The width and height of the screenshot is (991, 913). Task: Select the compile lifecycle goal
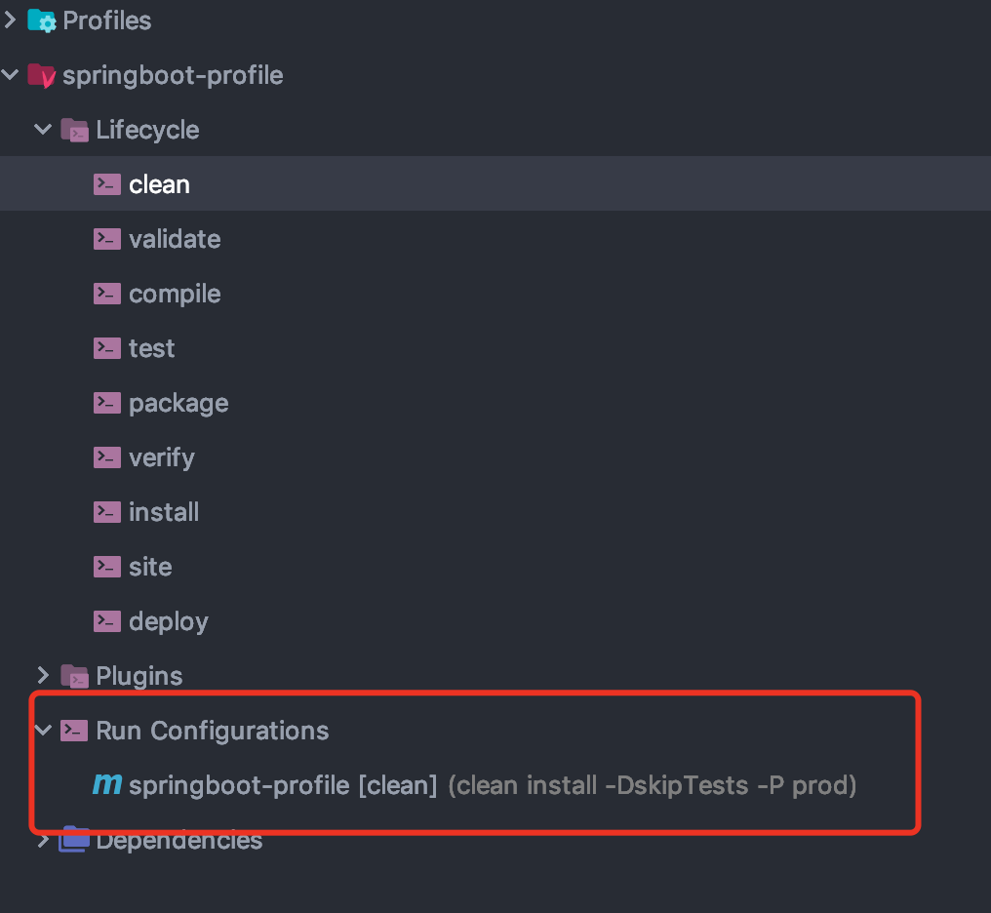(175, 294)
